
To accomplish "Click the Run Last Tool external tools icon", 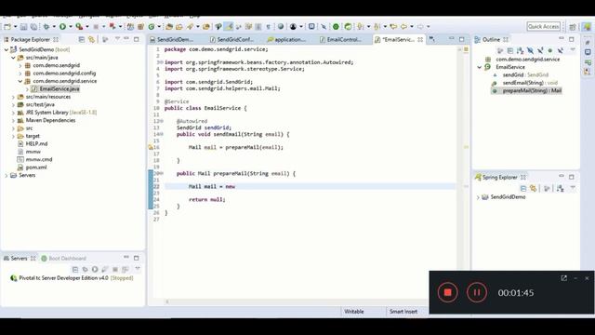I will tap(79, 26).
